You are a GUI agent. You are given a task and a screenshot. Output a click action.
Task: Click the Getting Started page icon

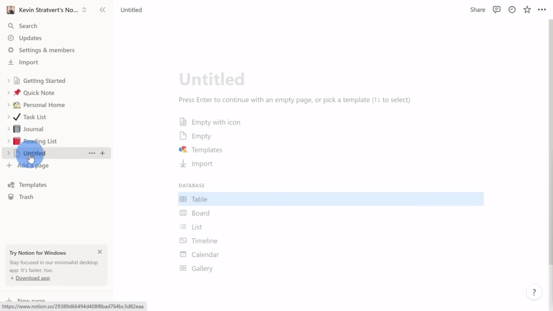click(x=17, y=81)
